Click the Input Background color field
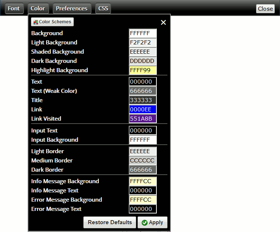Image resolution: width=280 pixels, height=232 pixels. [143, 140]
